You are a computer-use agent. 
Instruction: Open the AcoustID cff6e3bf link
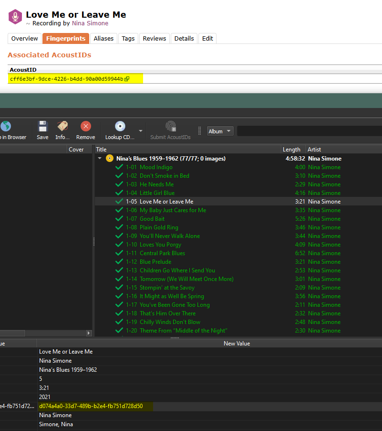pos(66,79)
